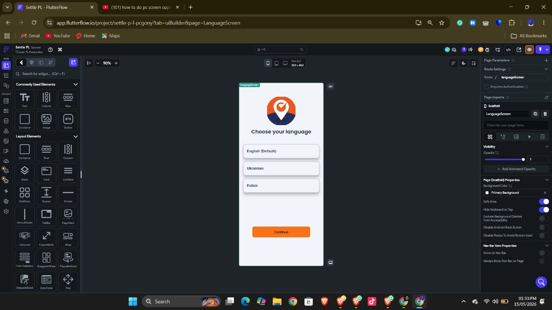Open the help question mark icon
Image resolution: width=552 pixels, height=310 pixels.
click(x=50, y=50)
